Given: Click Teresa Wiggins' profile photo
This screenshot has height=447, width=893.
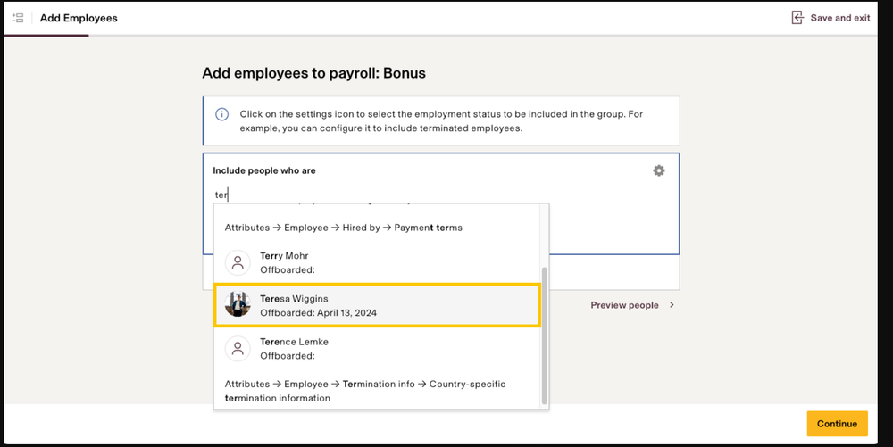Looking at the screenshot, I should (238, 305).
